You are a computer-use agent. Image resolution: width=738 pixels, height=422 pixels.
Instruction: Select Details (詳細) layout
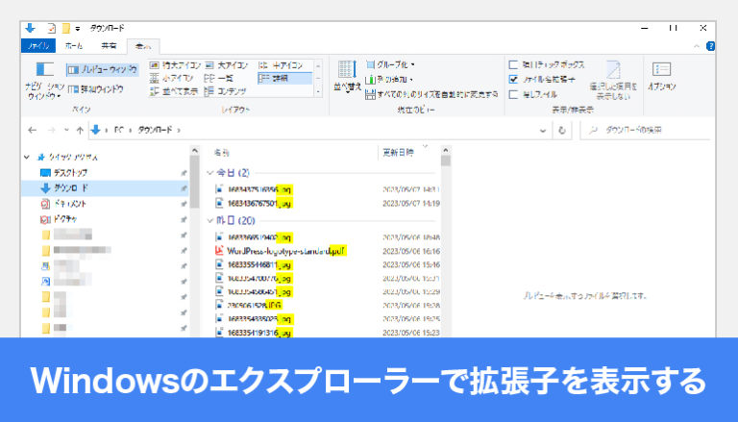pyautogui.click(x=284, y=78)
